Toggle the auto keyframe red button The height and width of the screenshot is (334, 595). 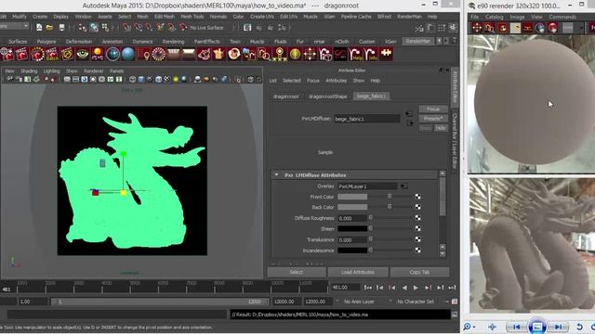(455, 302)
